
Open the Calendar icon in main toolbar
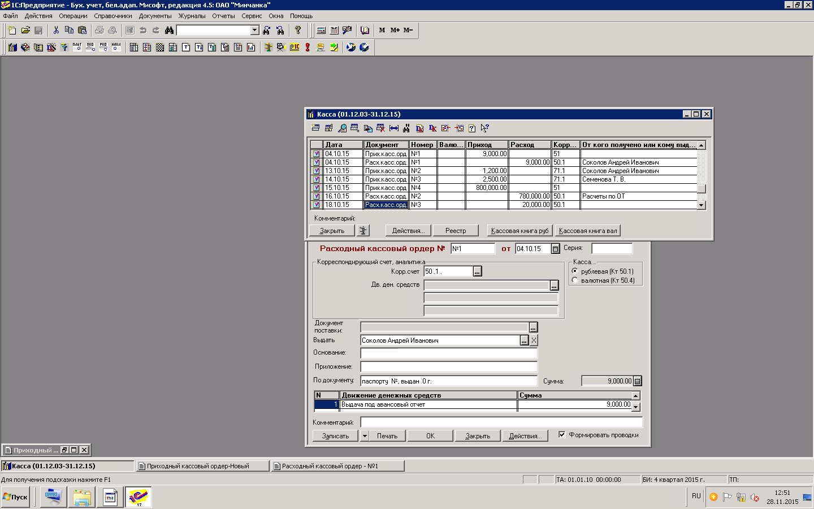pyautogui.click(x=334, y=30)
